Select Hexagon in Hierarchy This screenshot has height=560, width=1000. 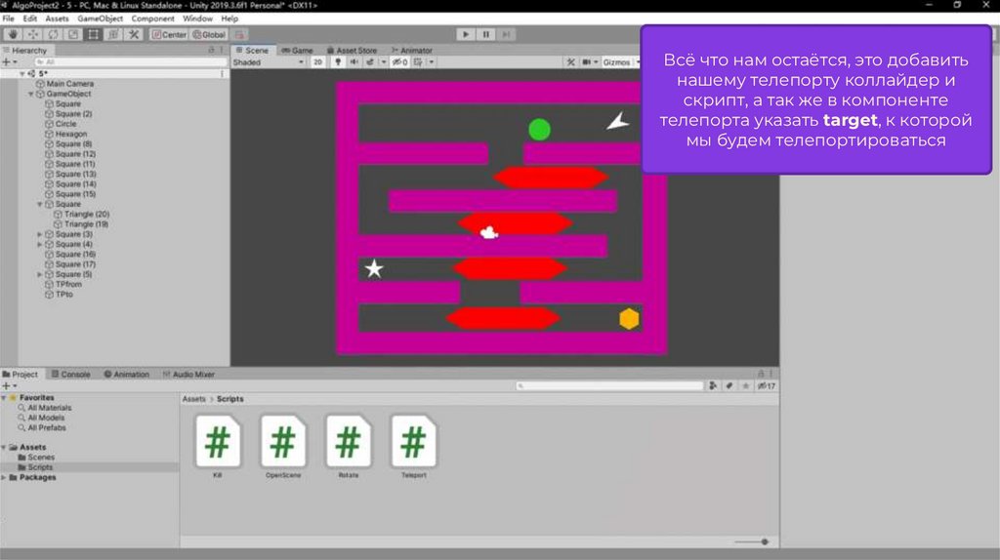[x=70, y=135]
